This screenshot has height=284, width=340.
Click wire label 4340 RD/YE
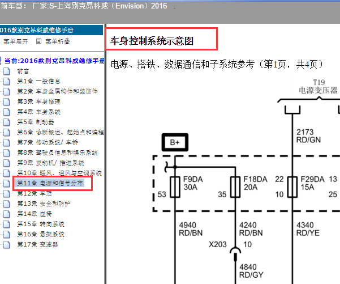pos(308,229)
